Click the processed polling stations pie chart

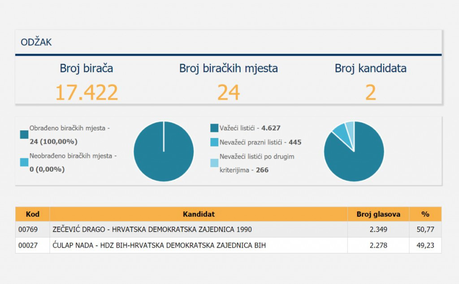pos(164,151)
